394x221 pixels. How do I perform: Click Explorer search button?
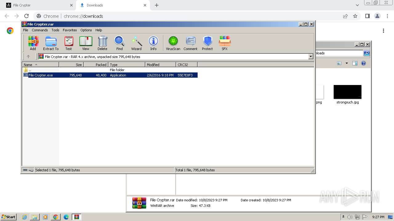pyautogui.click(x=367, y=53)
